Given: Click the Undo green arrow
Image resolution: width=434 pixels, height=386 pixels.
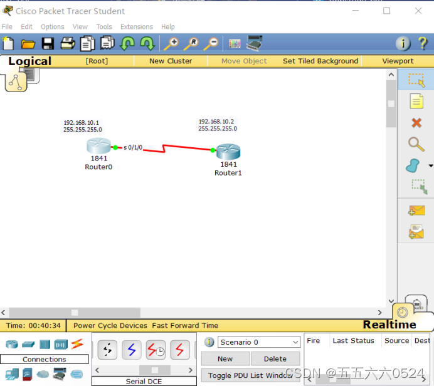Looking at the screenshot, I should (127, 43).
